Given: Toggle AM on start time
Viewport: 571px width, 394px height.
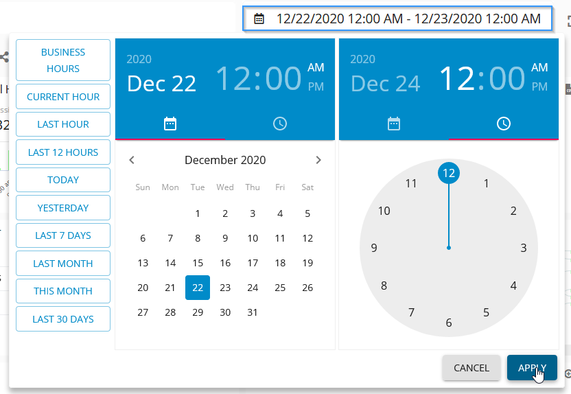Looking at the screenshot, I should point(316,67).
